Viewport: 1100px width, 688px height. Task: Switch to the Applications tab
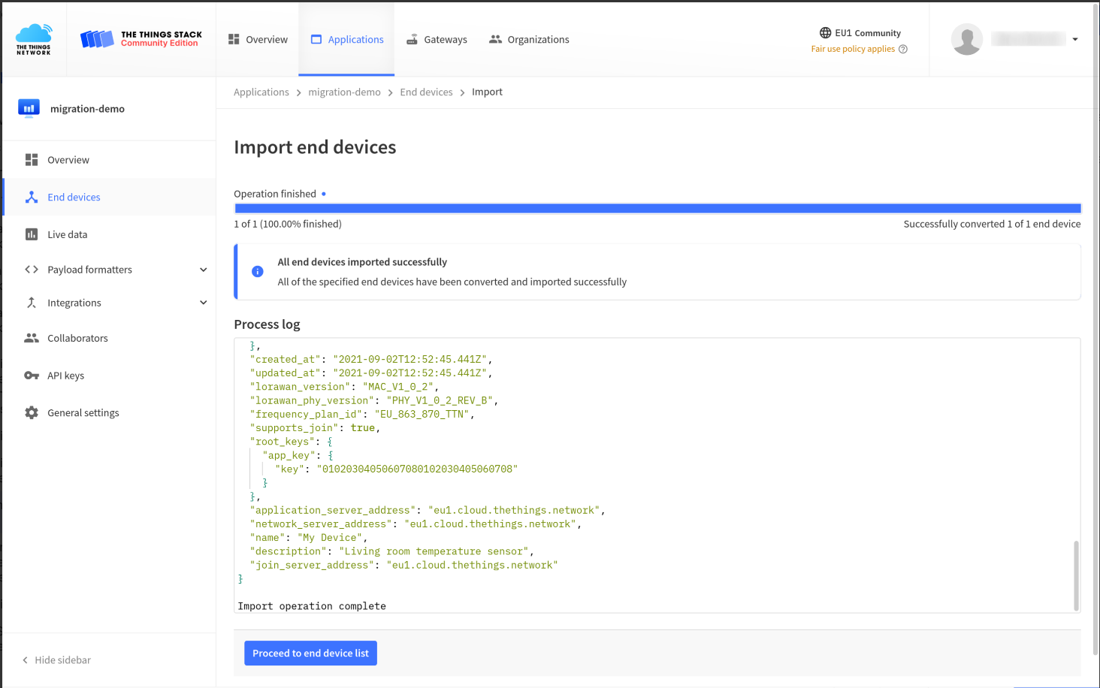346,39
